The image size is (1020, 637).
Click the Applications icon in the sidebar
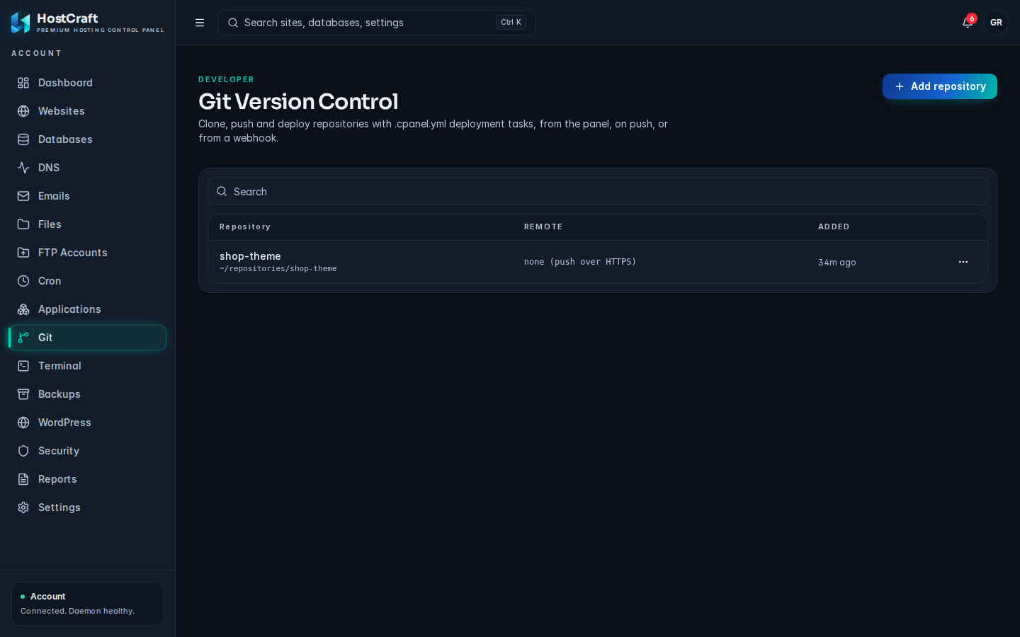point(23,309)
